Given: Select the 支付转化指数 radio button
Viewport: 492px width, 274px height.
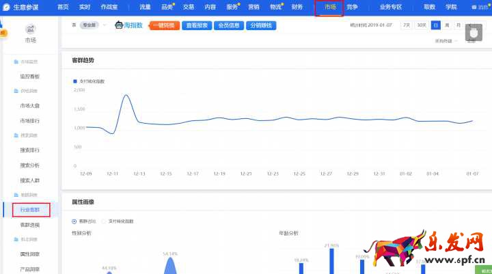Looking at the screenshot, I should point(104,221).
